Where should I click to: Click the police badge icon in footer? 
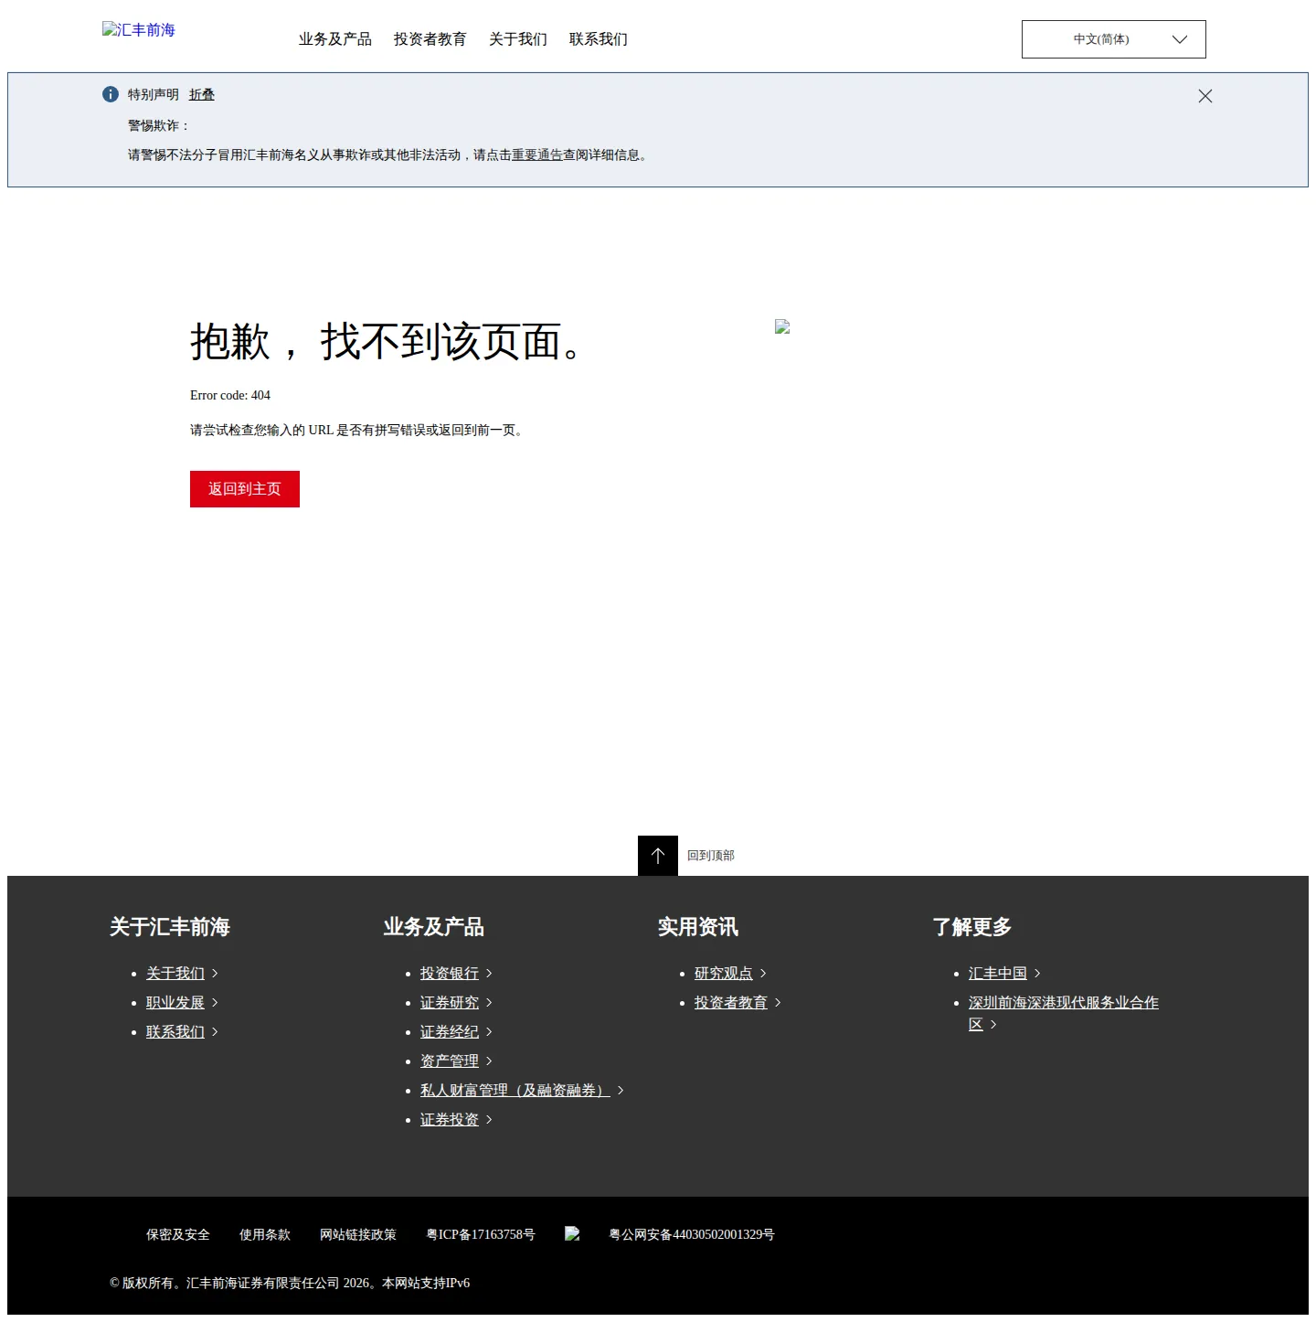572,1233
